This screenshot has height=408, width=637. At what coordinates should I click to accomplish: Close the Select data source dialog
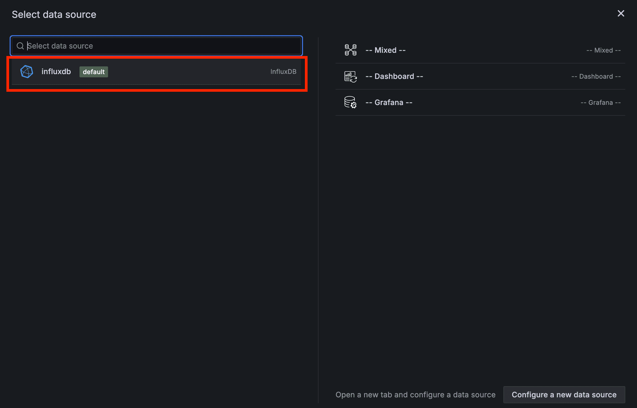621,13
